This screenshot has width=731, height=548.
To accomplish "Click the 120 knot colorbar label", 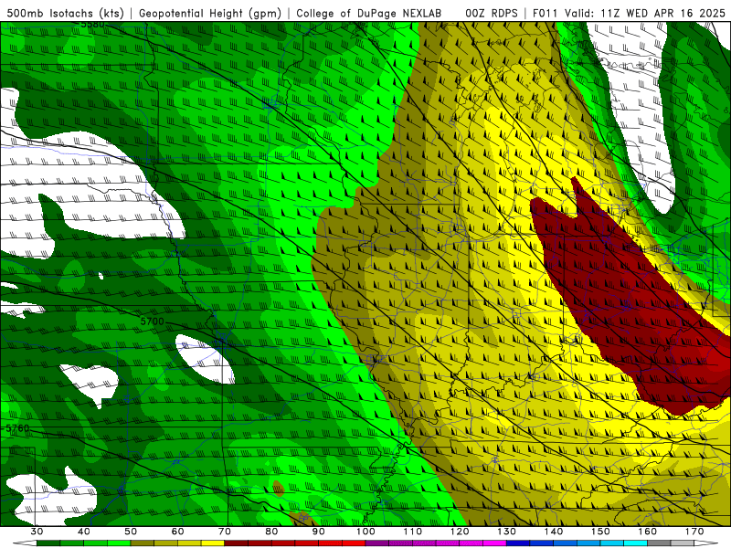I will coord(460,532).
